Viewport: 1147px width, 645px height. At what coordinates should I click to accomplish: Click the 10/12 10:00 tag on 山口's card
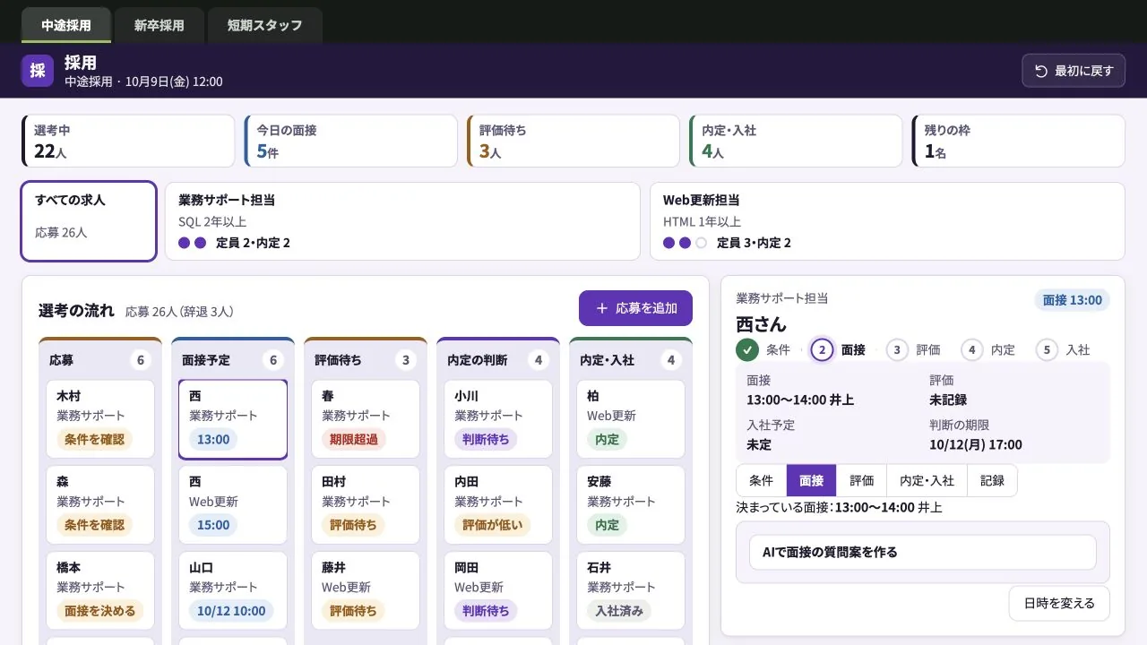click(231, 611)
